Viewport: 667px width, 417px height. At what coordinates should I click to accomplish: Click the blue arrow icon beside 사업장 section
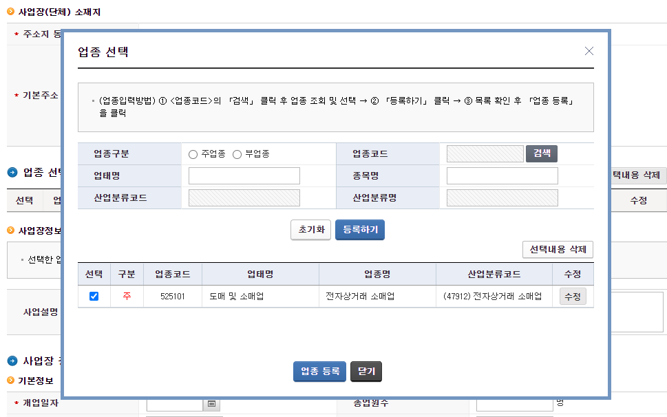pos(13,361)
